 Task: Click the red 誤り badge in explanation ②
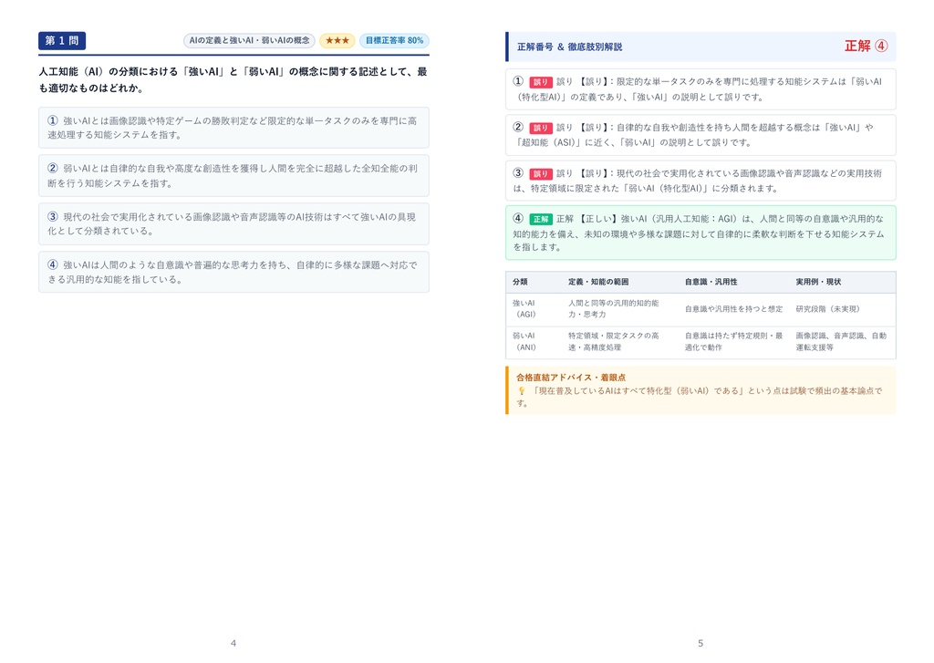[x=540, y=128]
